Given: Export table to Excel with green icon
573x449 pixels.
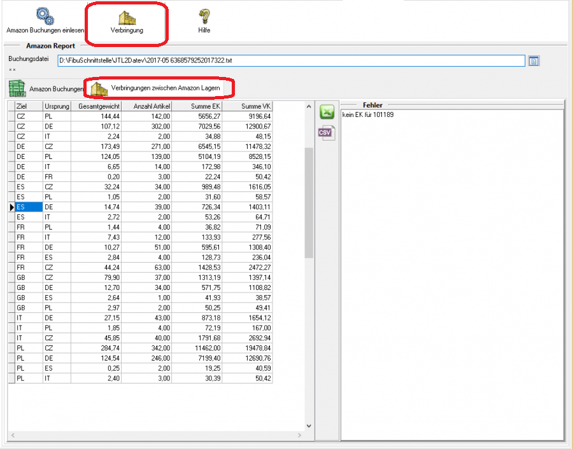Looking at the screenshot, I should [x=327, y=113].
